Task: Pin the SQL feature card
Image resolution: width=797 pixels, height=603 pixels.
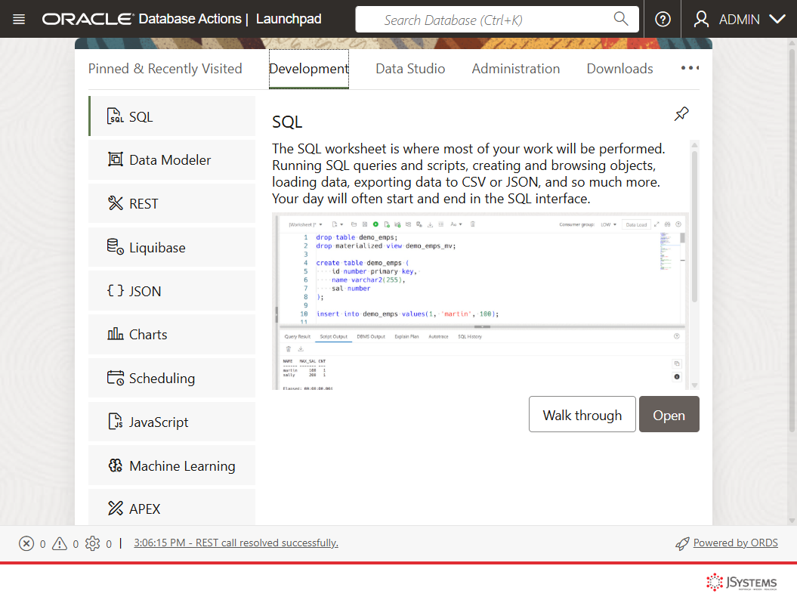Action: (681, 114)
